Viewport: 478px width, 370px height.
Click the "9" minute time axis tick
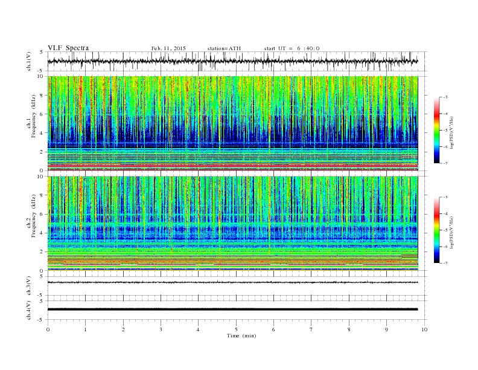(x=386, y=329)
